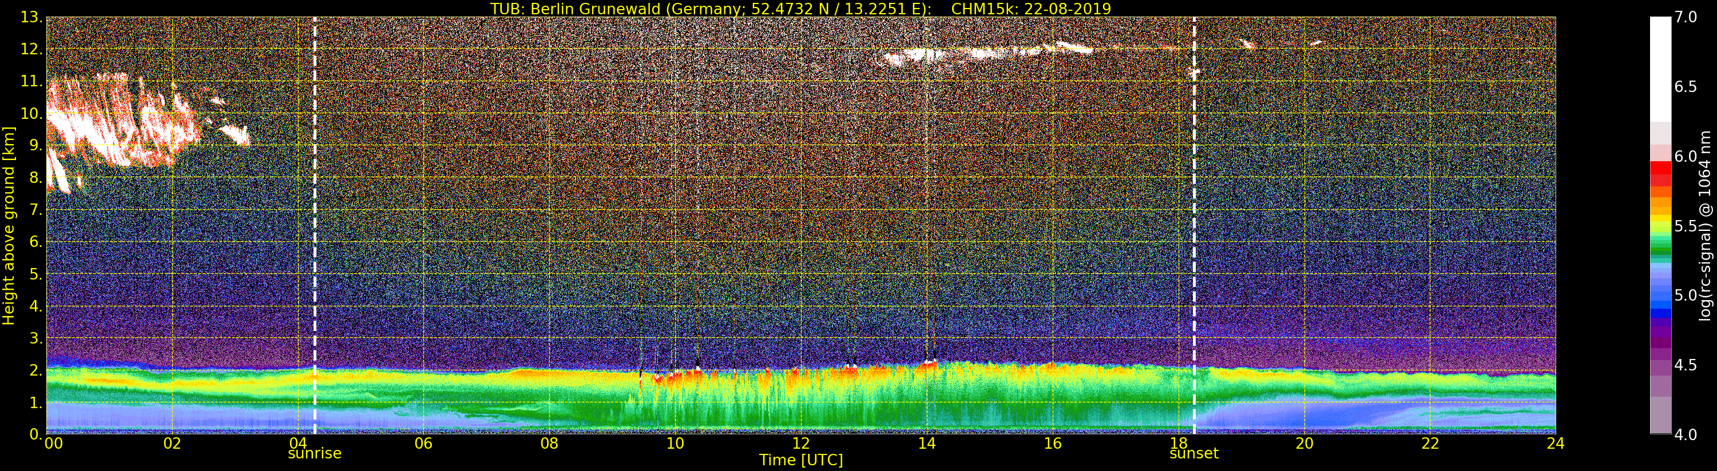Viewport: 1717px width, 471px height.
Task: Select the "9." height axis tick label
Action: (x=36, y=145)
